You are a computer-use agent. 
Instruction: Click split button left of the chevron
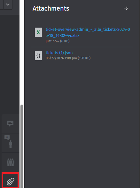[2, 5]
